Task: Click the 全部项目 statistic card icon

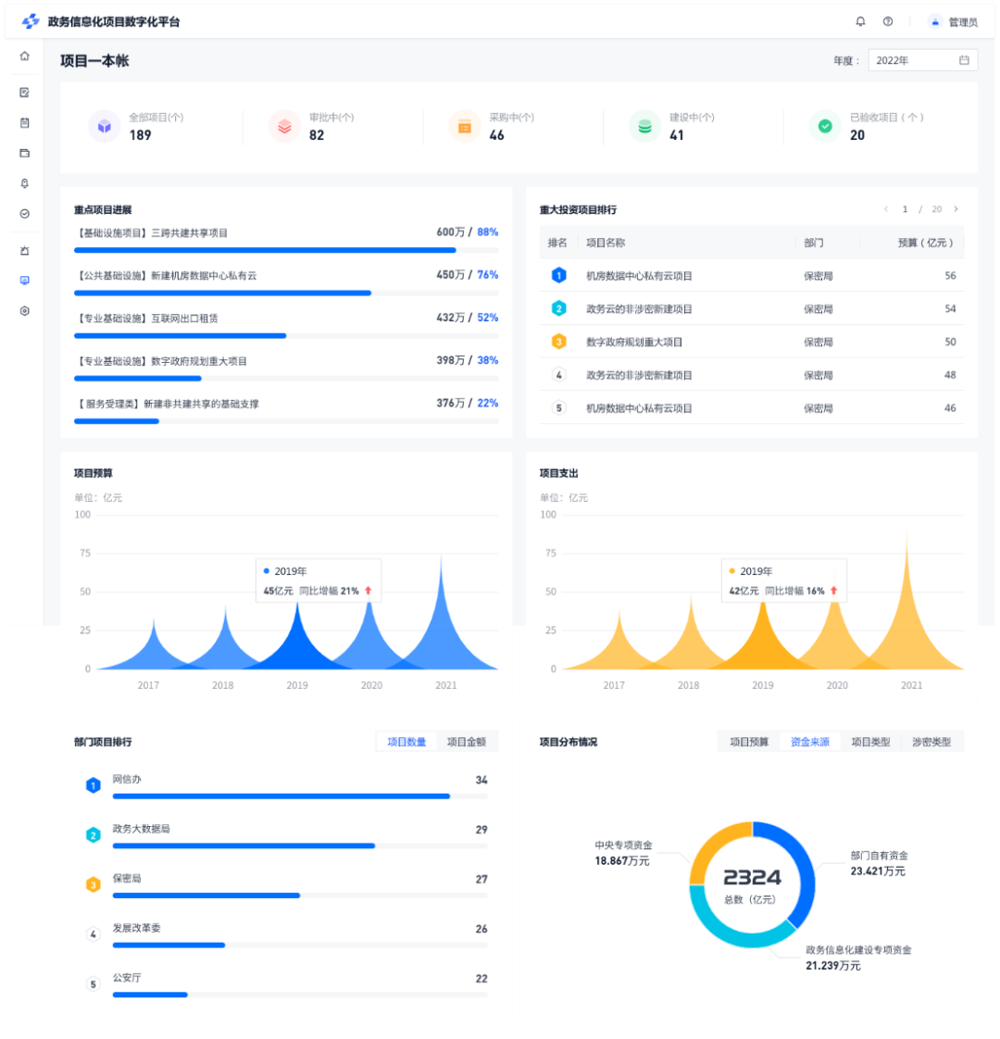Action: (104, 127)
